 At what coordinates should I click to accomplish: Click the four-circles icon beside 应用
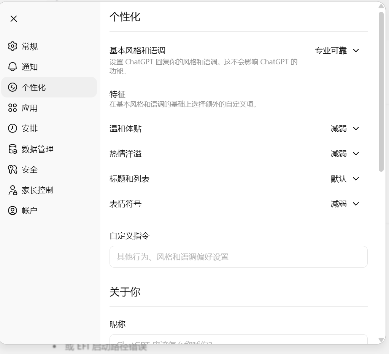click(13, 108)
